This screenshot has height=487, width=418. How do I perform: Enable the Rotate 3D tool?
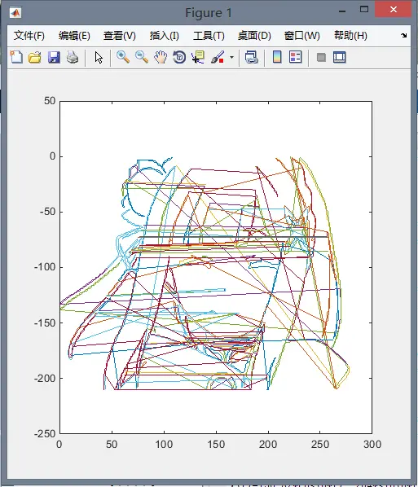click(179, 58)
